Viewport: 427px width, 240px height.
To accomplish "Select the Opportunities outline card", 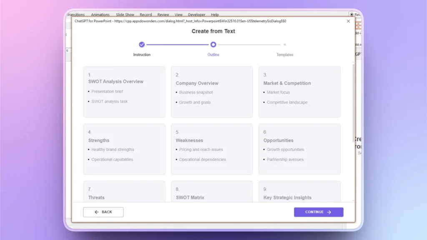I will pos(299,149).
